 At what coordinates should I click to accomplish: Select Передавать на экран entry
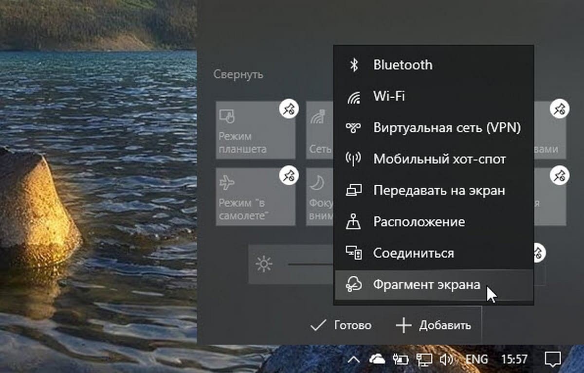439,190
